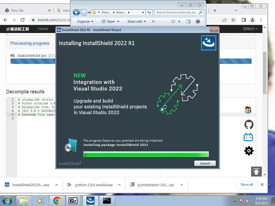Click the installation progress bar
This screenshot has height=206, width=275.
click(146, 154)
